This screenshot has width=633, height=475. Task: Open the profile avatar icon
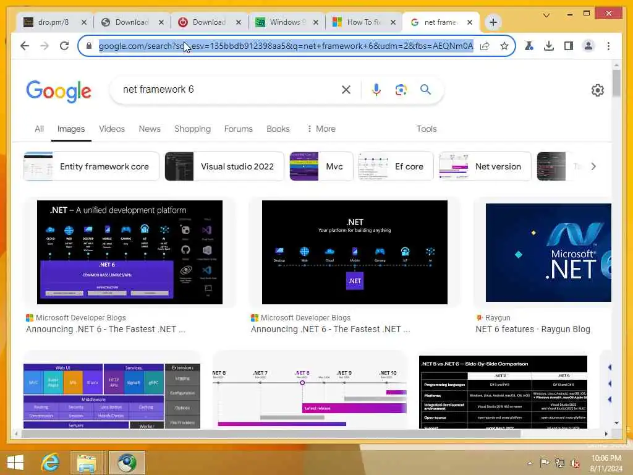click(x=588, y=46)
